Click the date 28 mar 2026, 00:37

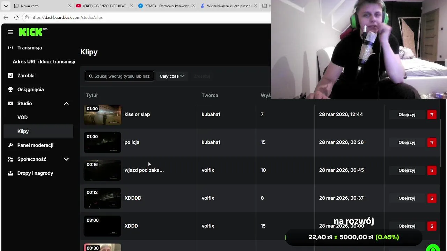341,198
